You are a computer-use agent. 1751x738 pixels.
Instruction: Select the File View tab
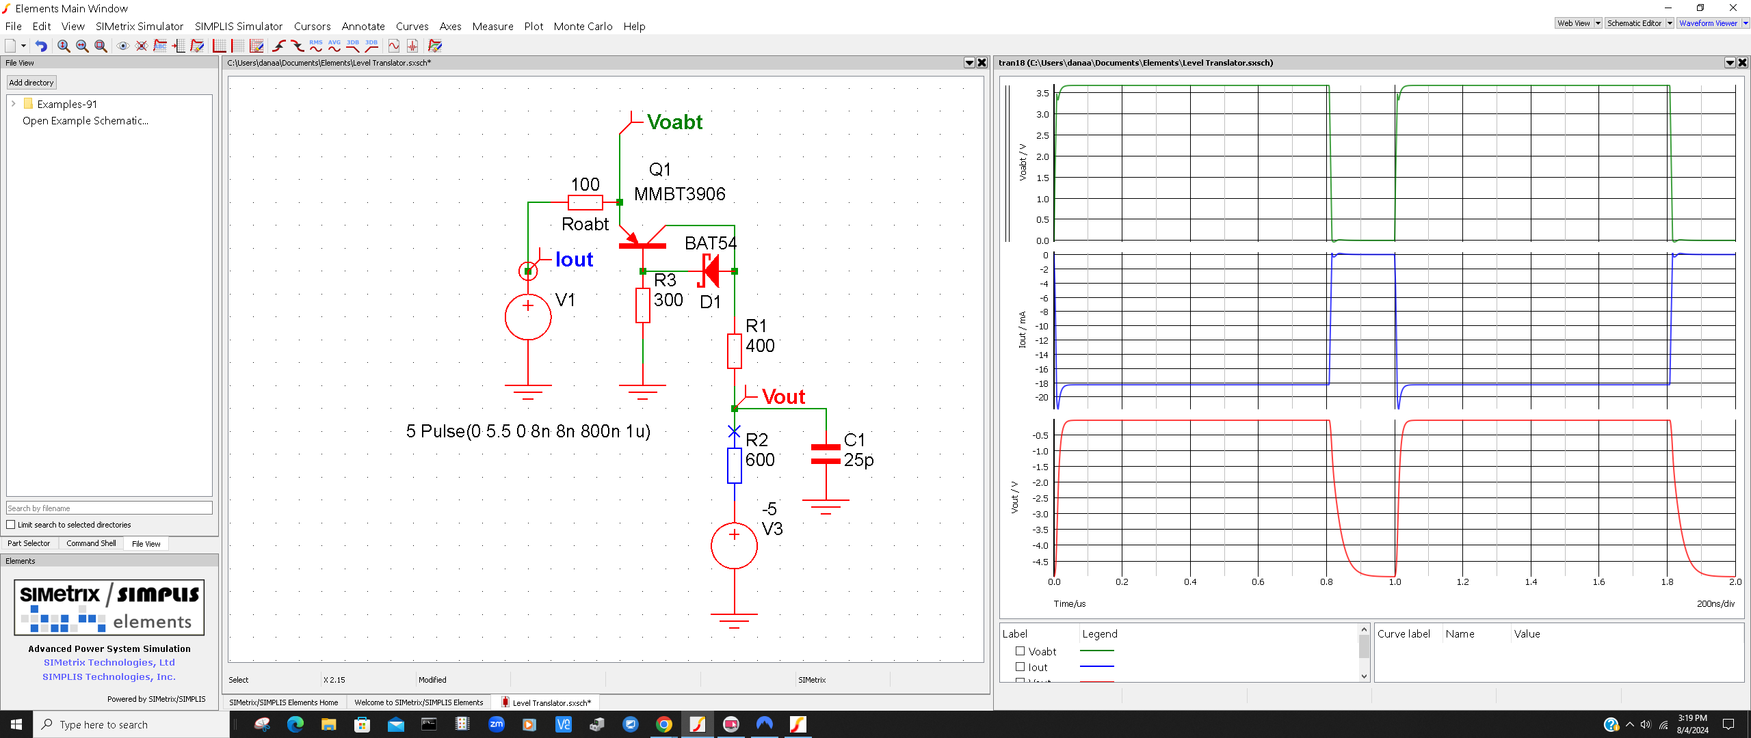pyautogui.click(x=146, y=544)
